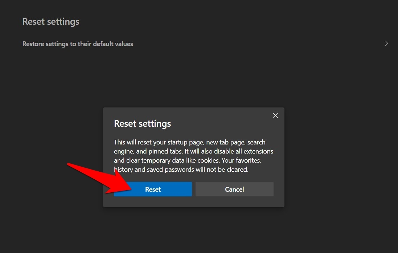The width and height of the screenshot is (398, 253).
Task: Click the Reset settings dialog title
Action: 142,123
